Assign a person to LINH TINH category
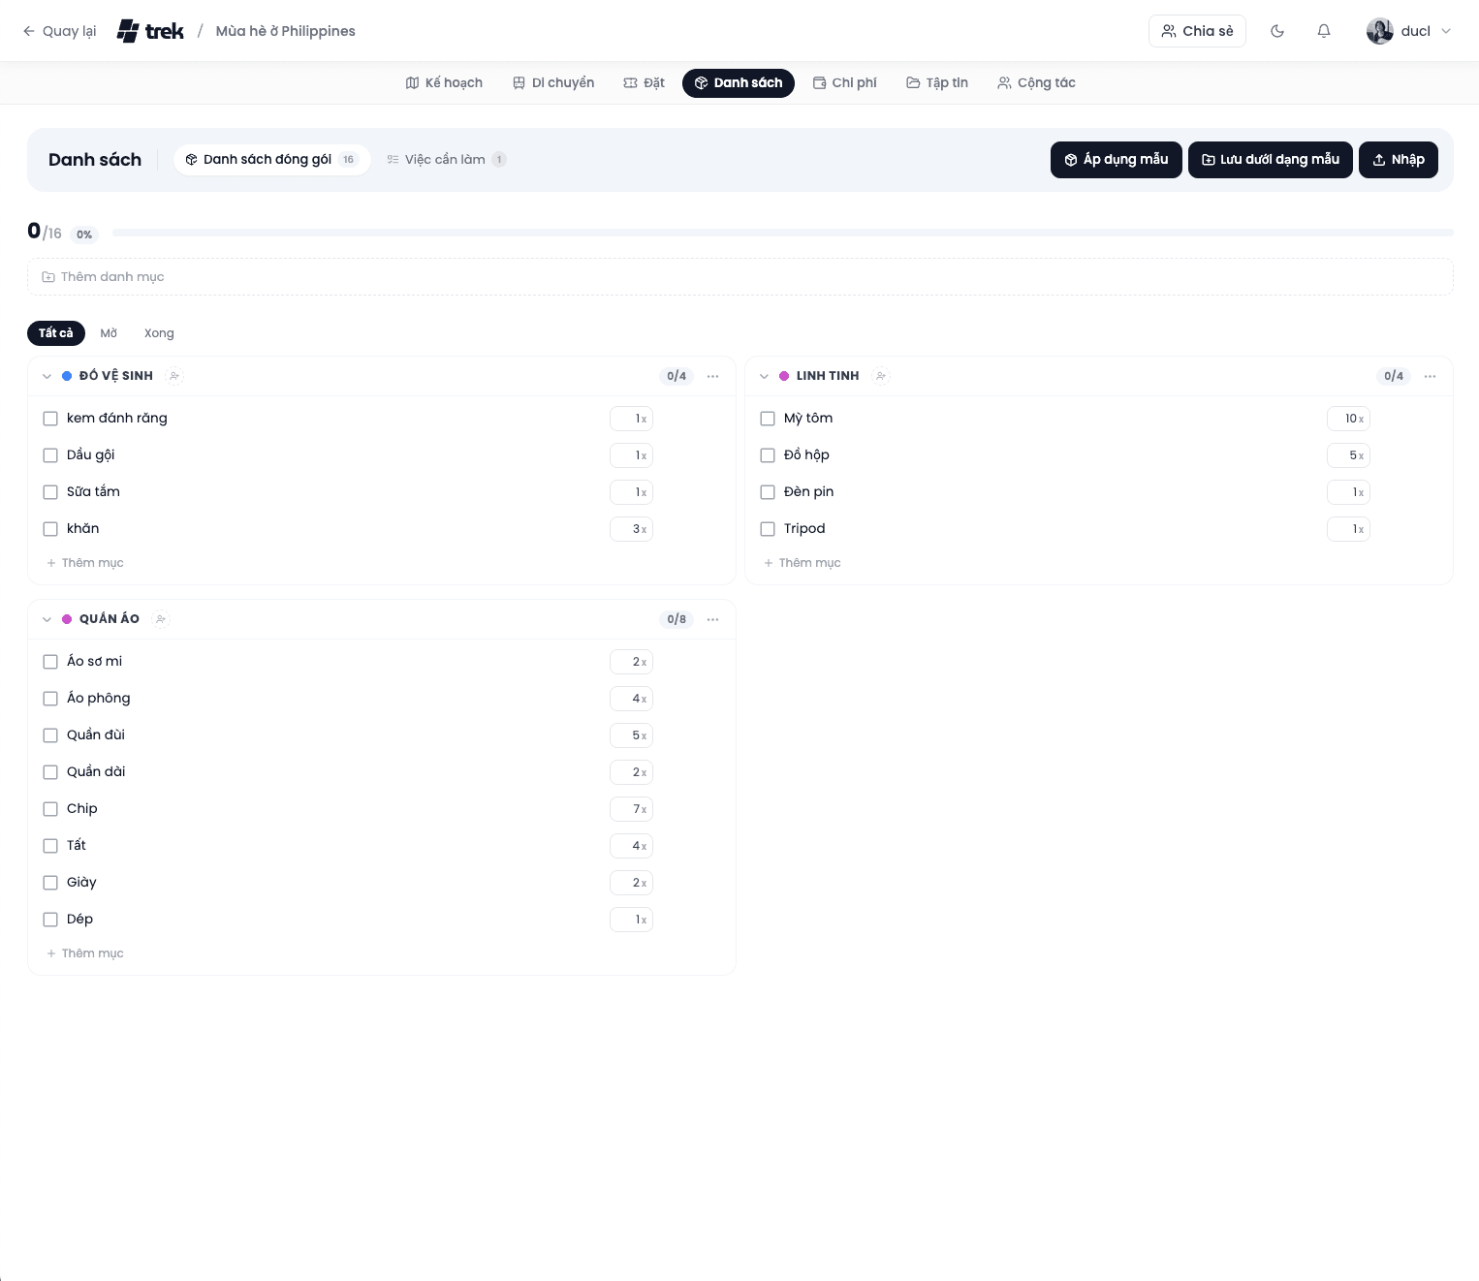 (880, 376)
